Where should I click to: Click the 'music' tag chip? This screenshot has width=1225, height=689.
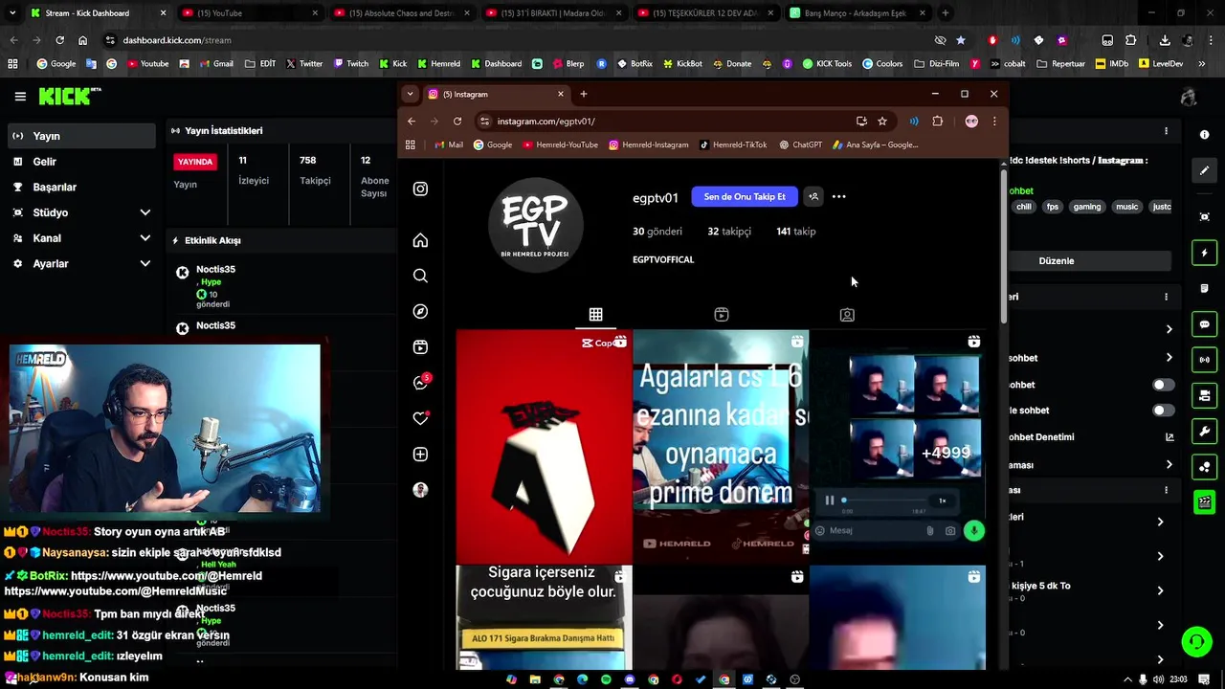(1127, 207)
